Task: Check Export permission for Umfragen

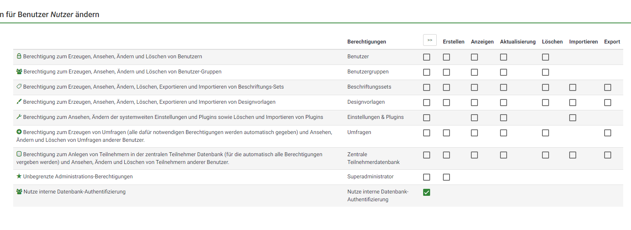Action: 608,133
